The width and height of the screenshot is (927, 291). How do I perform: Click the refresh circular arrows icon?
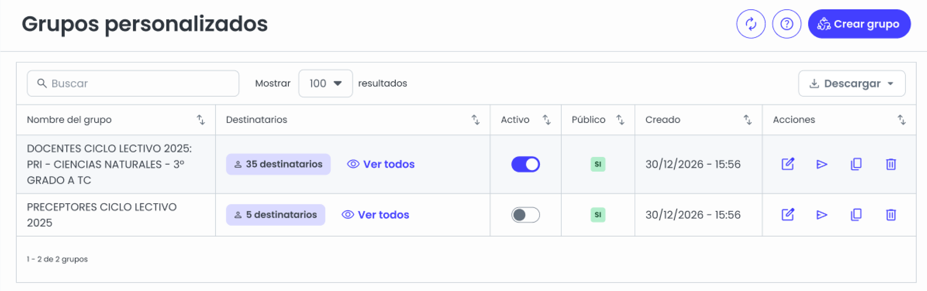(x=751, y=24)
